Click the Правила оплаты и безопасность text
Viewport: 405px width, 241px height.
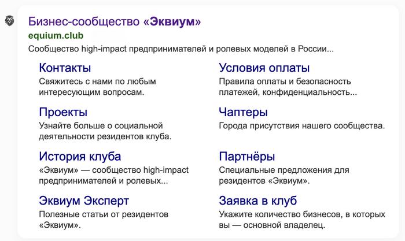288,87
